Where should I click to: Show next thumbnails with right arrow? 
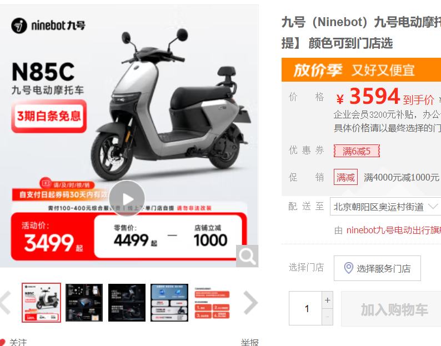pyautogui.click(x=250, y=303)
